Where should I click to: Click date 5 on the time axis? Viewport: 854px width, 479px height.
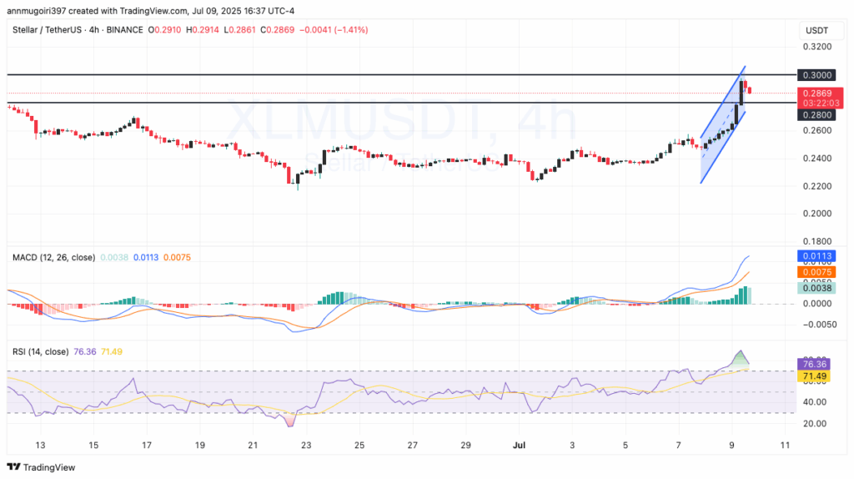point(625,446)
